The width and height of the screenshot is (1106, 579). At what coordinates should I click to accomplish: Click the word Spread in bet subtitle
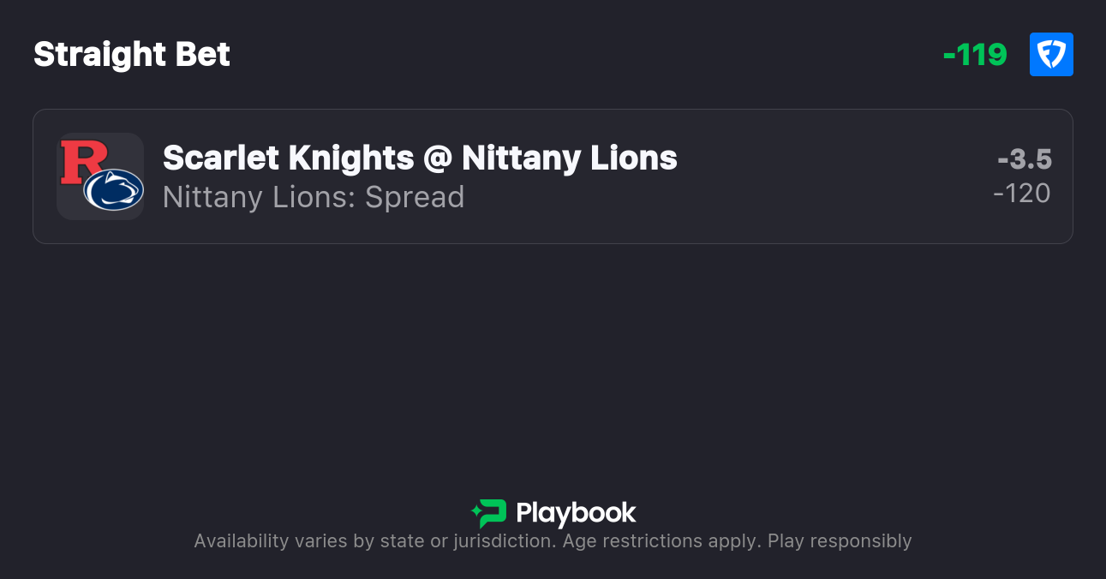pyautogui.click(x=415, y=197)
